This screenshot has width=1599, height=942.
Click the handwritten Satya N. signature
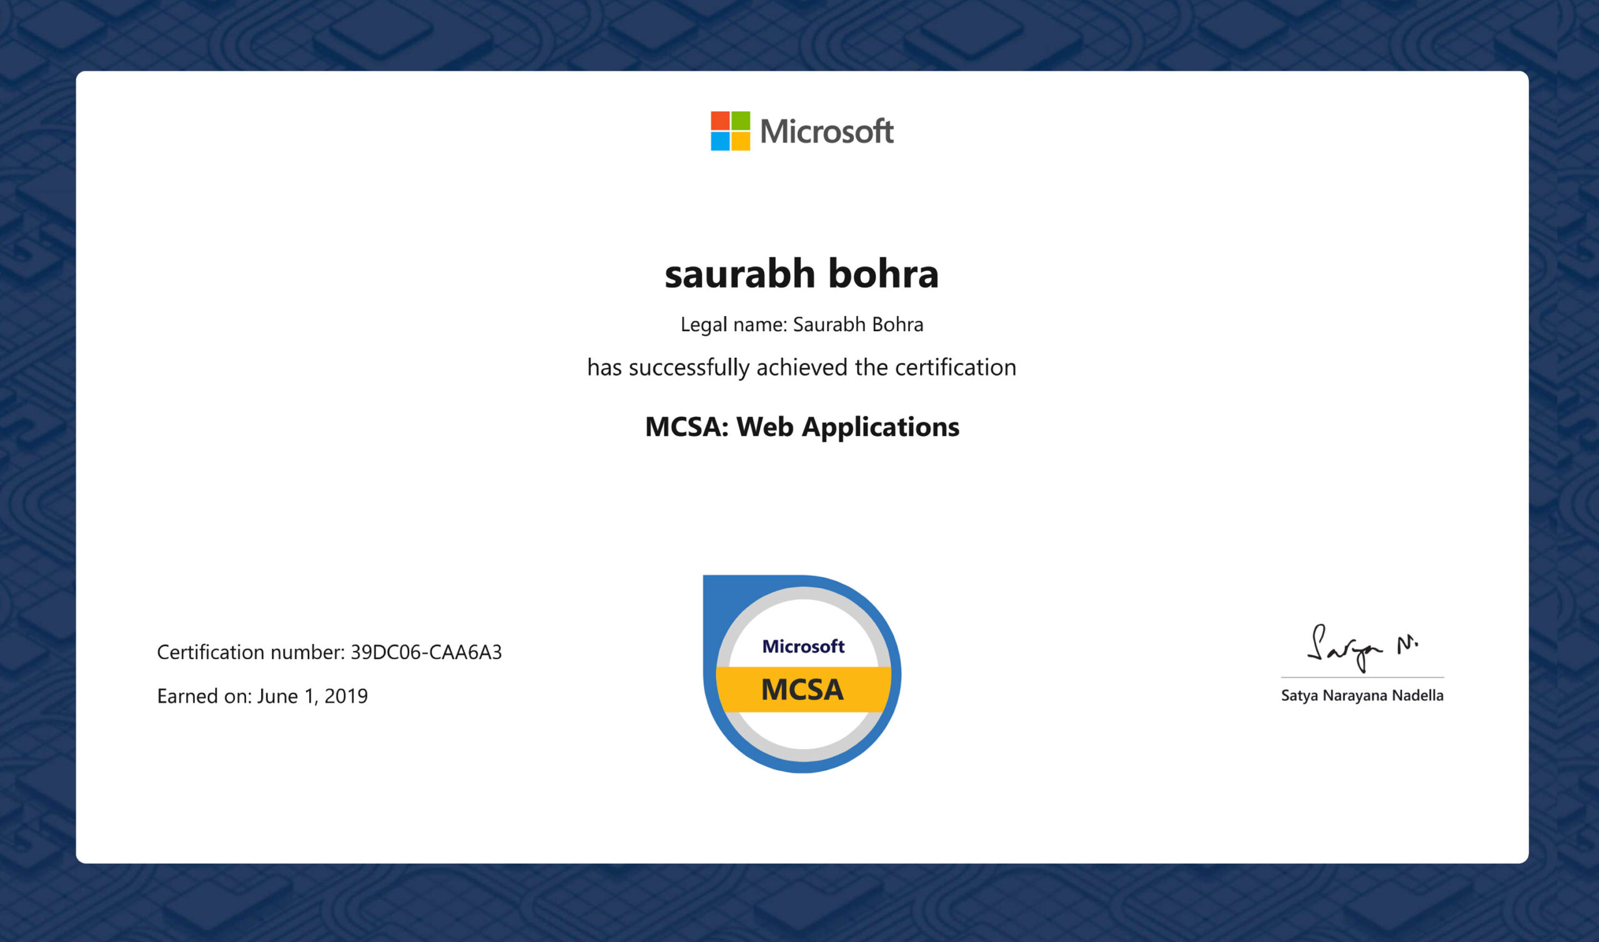(x=1362, y=648)
